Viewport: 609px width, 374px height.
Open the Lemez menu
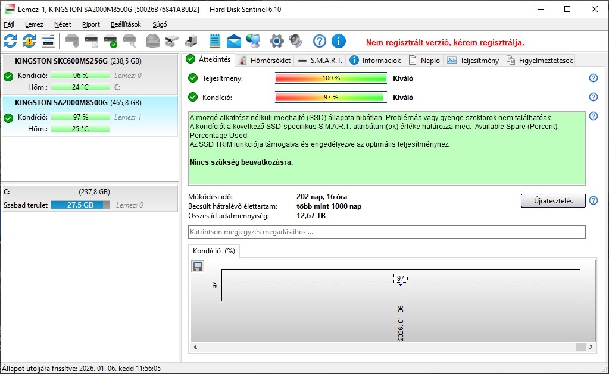(x=34, y=24)
